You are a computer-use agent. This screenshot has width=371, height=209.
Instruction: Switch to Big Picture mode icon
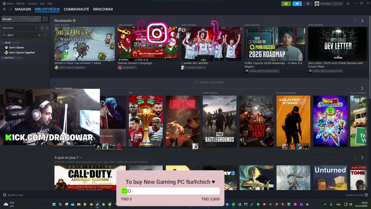[348, 3]
